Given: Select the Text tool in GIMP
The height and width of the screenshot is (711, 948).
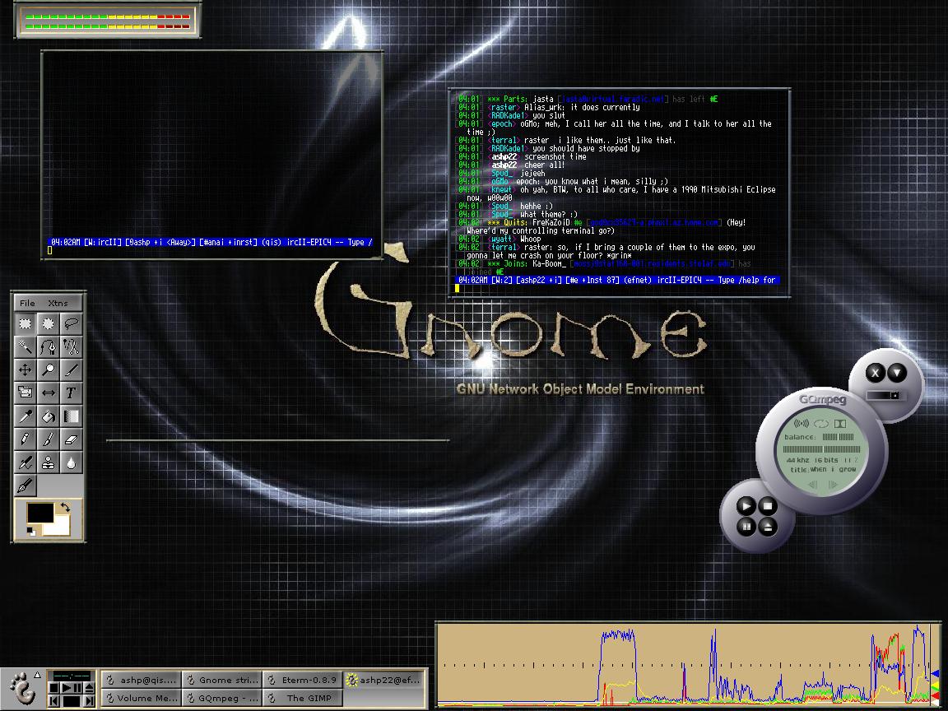Looking at the screenshot, I should click(x=72, y=393).
